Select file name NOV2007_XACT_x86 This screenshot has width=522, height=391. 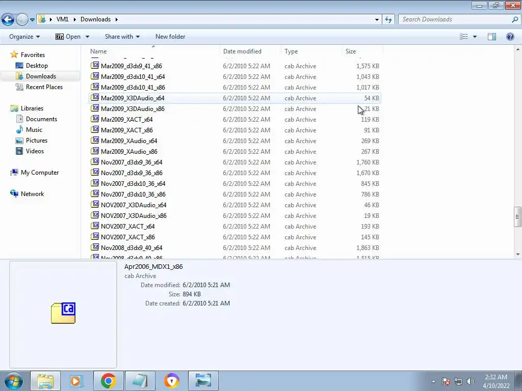coord(128,237)
